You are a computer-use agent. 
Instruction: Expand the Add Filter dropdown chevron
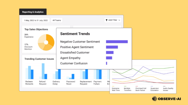[x=119, y=20]
